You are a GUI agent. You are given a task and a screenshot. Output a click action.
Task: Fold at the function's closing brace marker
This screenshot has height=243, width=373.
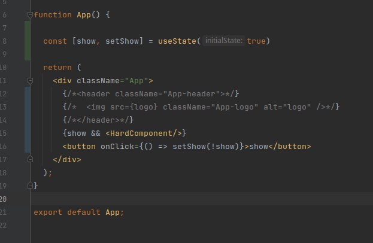point(30,185)
